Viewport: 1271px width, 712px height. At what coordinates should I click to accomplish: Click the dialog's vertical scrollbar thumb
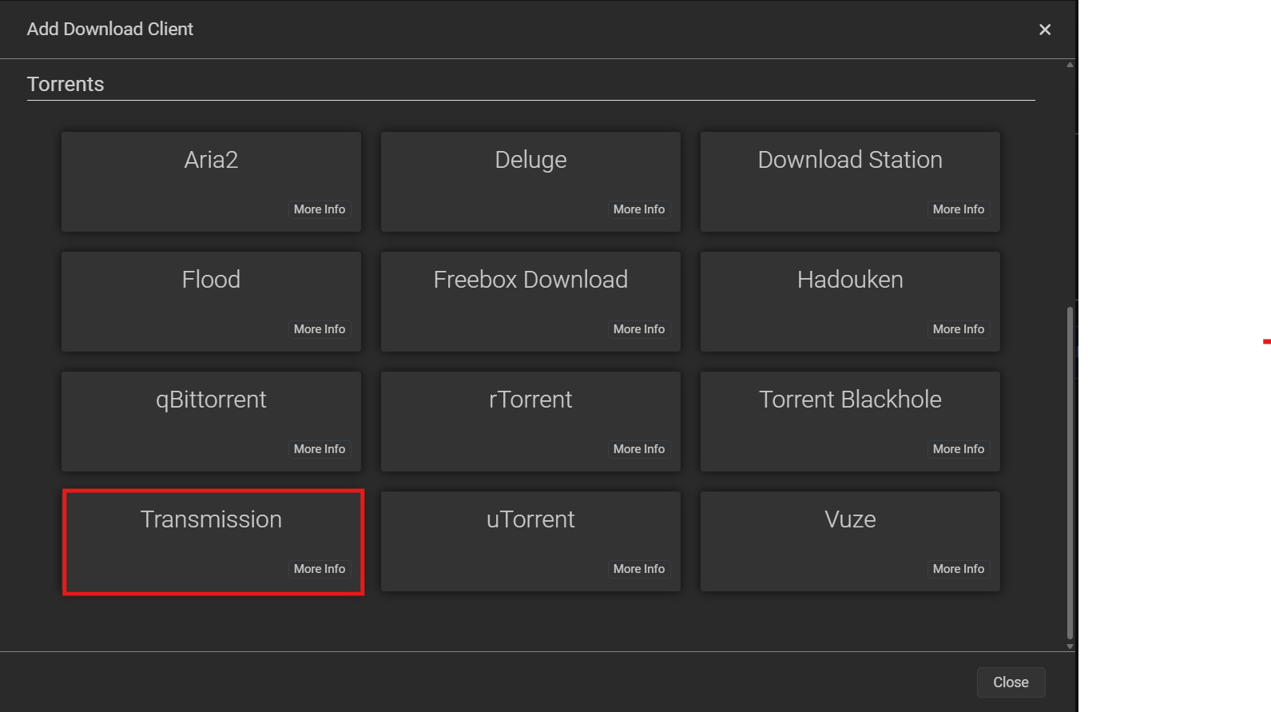click(1070, 473)
